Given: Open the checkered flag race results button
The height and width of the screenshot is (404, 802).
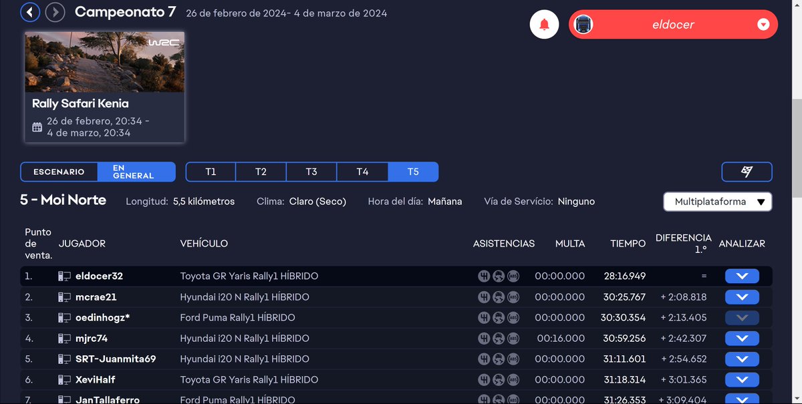Looking at the screenshot, I should (x=747, y=172).
